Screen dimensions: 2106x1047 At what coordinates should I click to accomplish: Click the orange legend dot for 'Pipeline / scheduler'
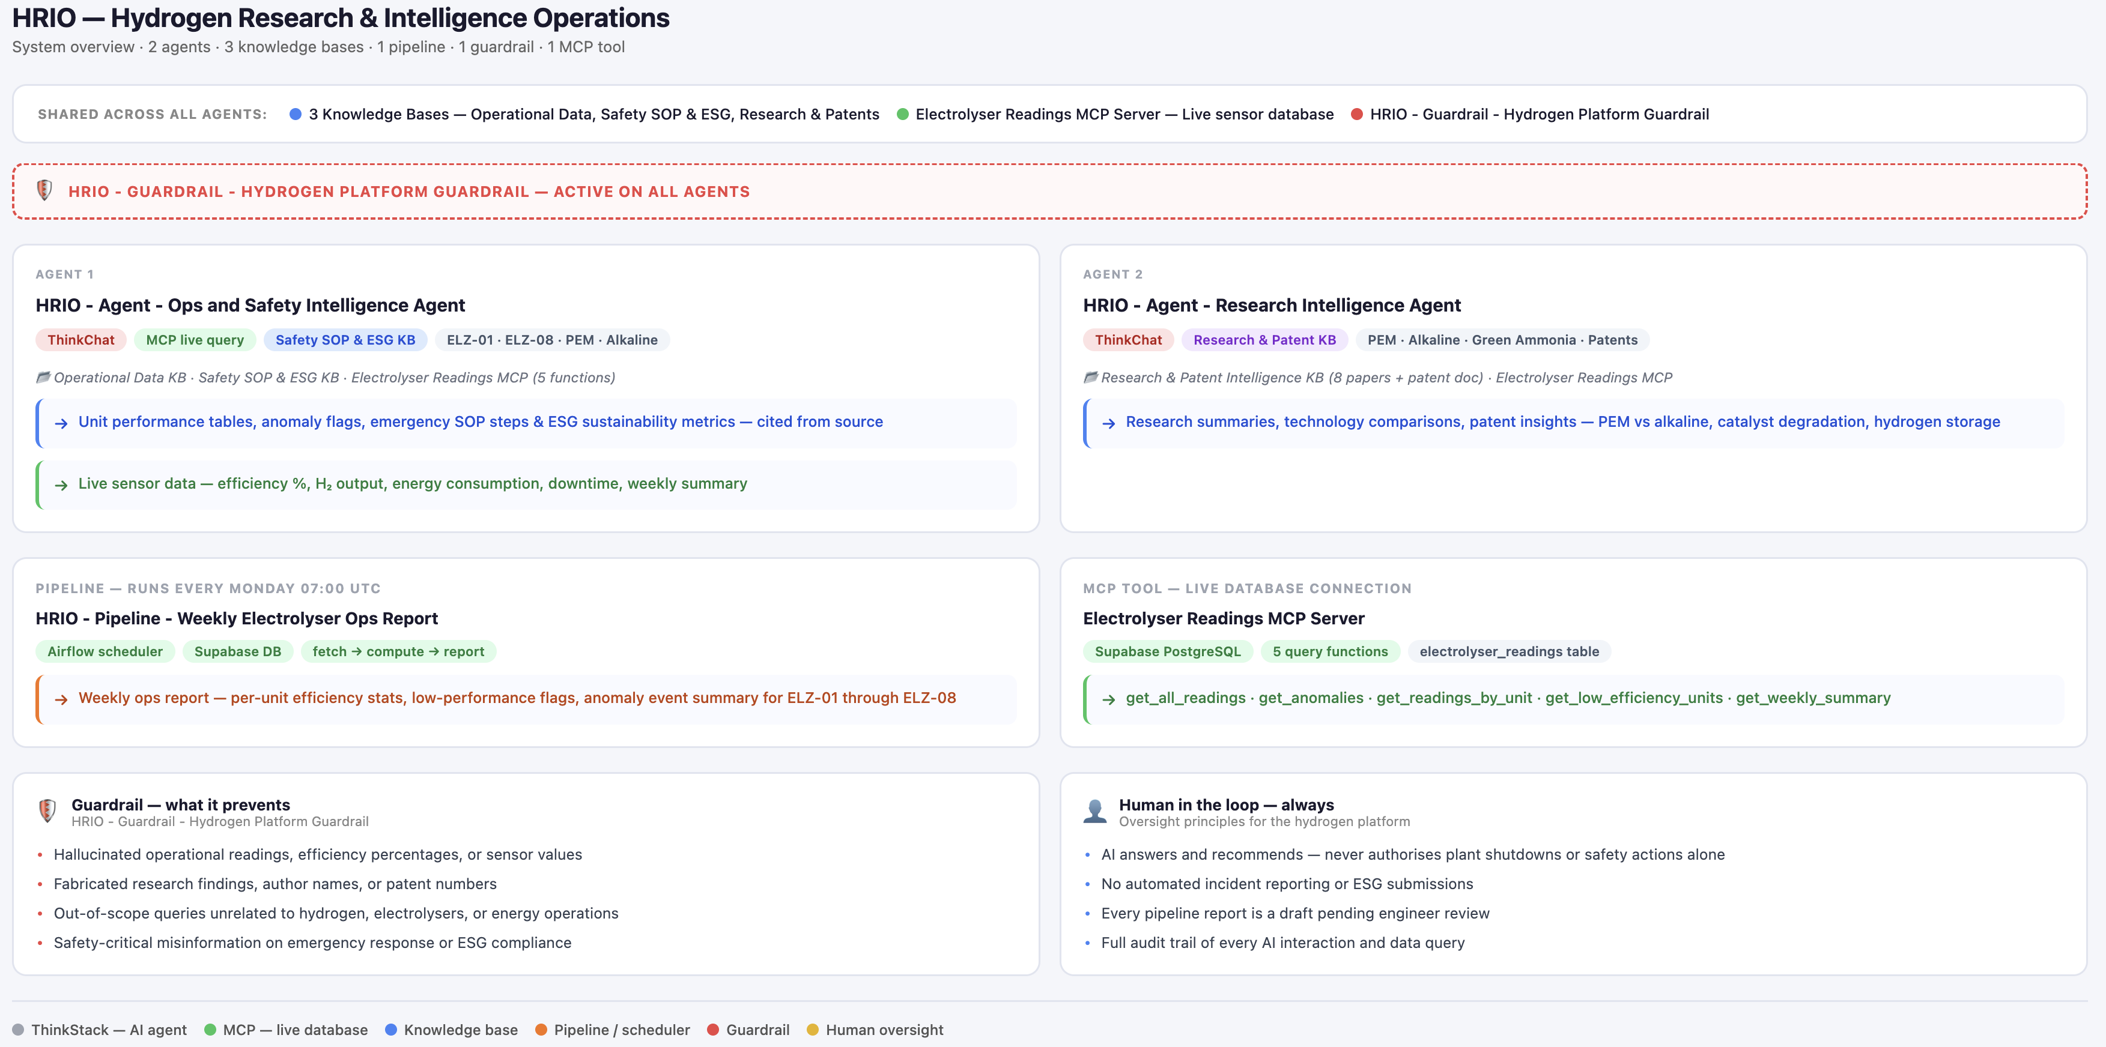click(541, 1030)
